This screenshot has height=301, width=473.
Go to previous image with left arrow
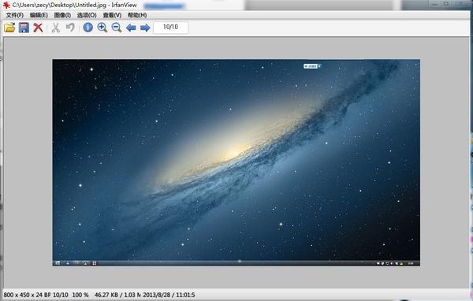(131, 28)
